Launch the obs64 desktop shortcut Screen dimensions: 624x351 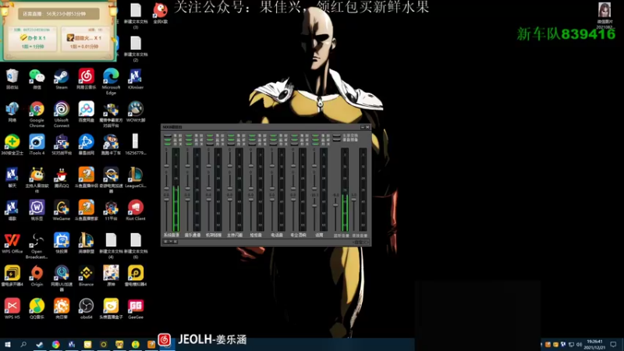(86, 309)
